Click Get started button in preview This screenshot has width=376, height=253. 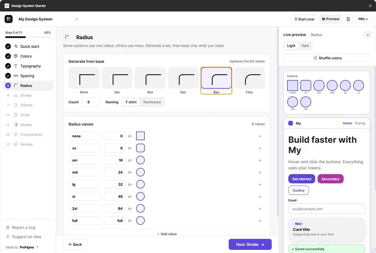click(x=302, y=179)
